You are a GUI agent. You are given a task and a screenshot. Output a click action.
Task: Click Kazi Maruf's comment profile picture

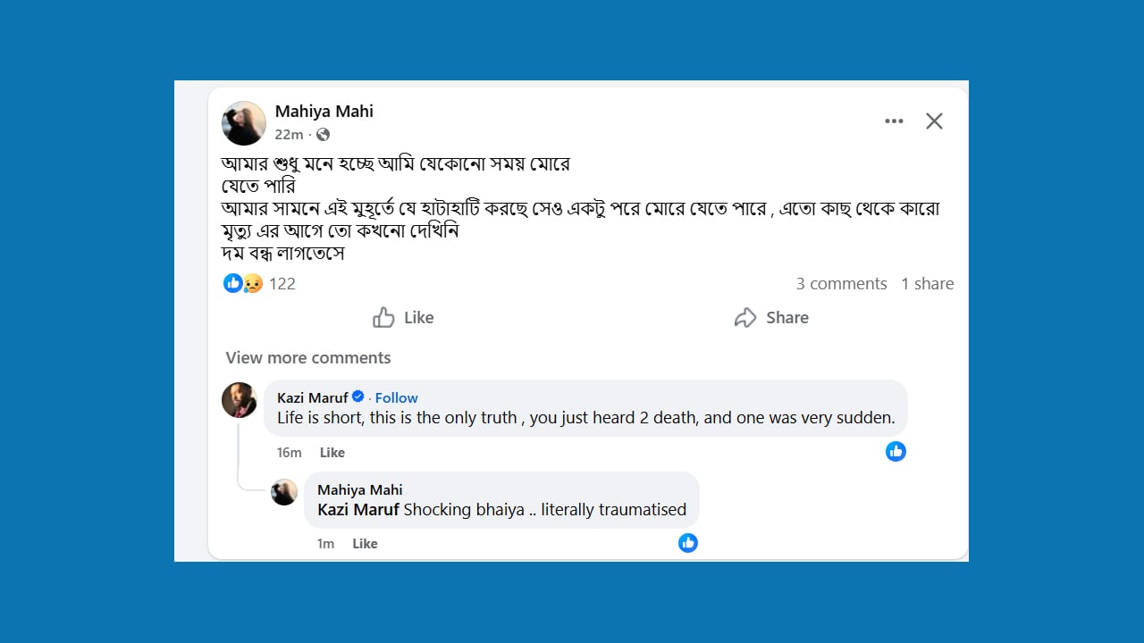pos(240,400)
